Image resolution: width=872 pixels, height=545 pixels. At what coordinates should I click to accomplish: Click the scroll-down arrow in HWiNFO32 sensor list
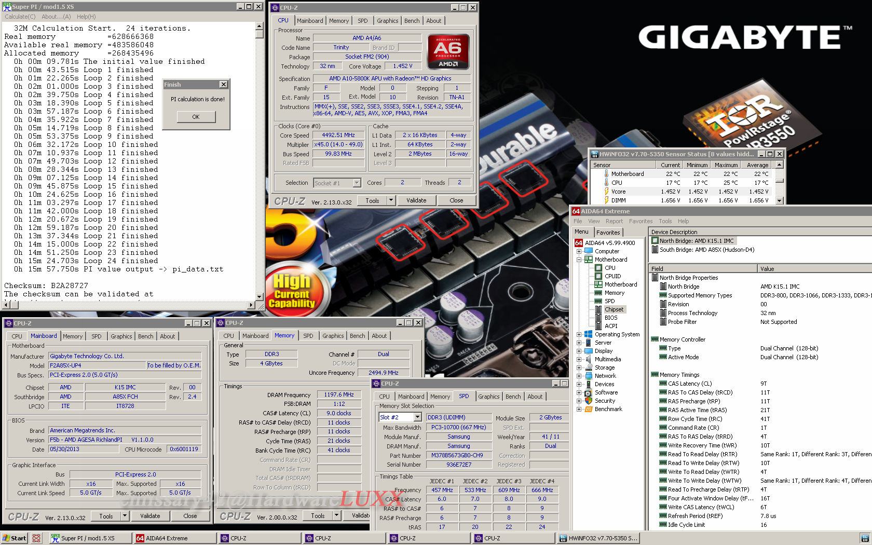780,200
